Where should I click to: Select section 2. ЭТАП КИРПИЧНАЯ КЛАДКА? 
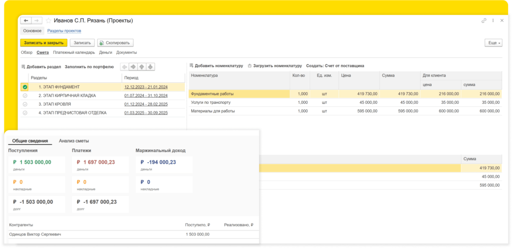click(67, 96)
